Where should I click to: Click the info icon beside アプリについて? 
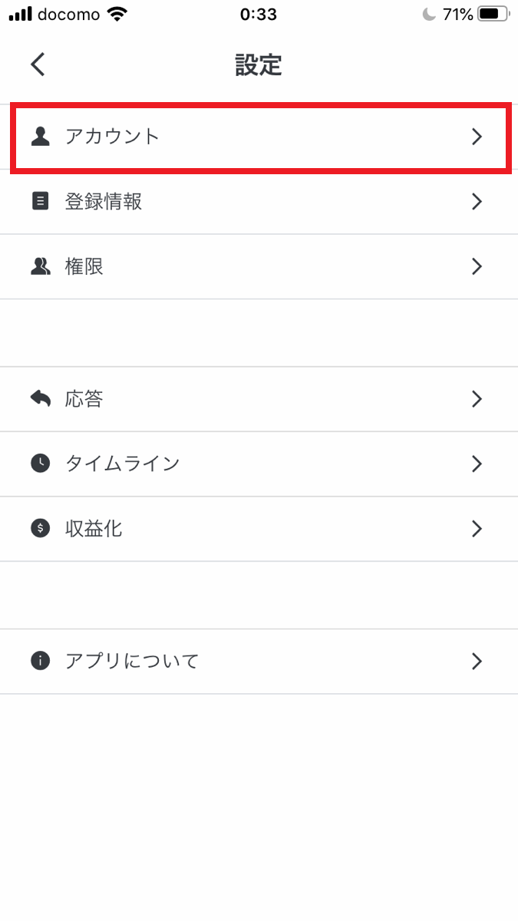[40, 661]
